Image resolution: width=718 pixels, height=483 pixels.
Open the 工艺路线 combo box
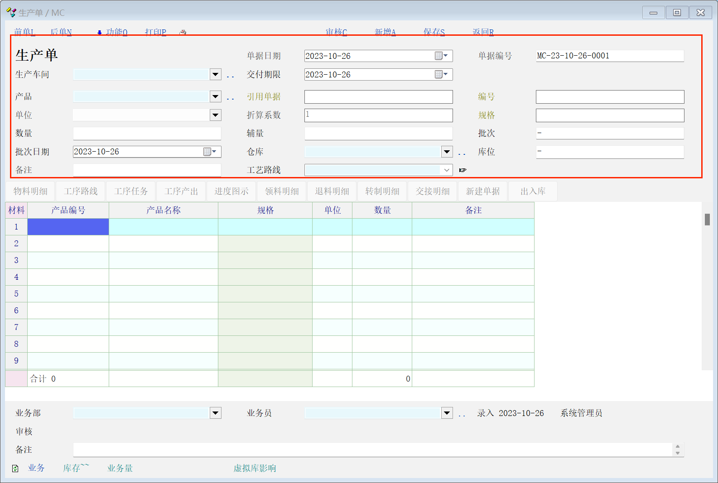pyautogui.click(x=447, y=170)
